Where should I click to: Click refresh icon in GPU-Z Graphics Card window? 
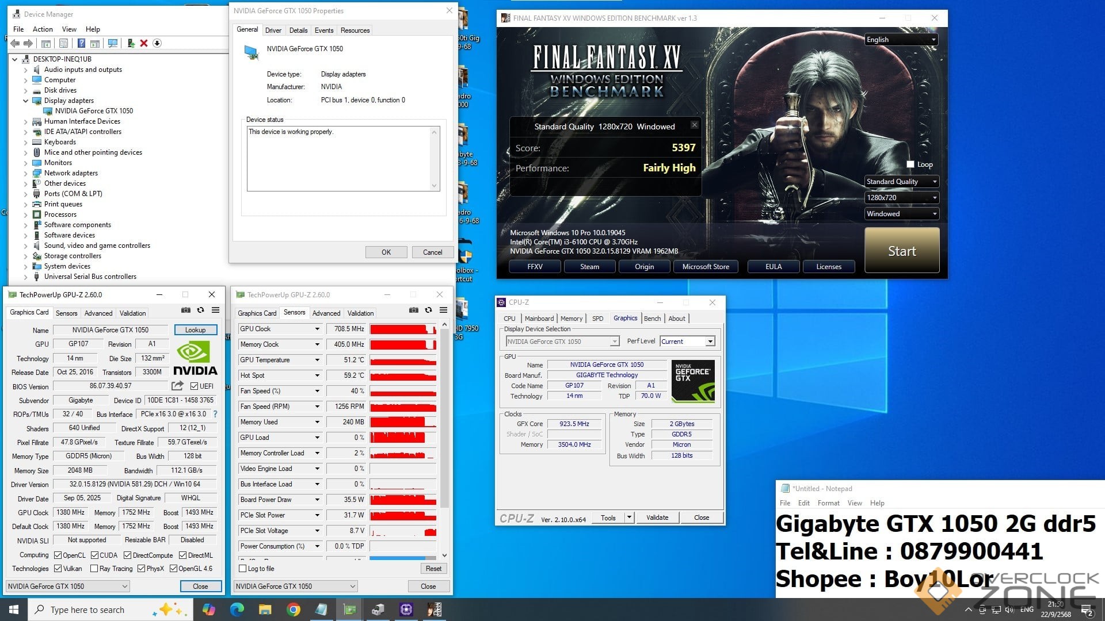[200, 310]
